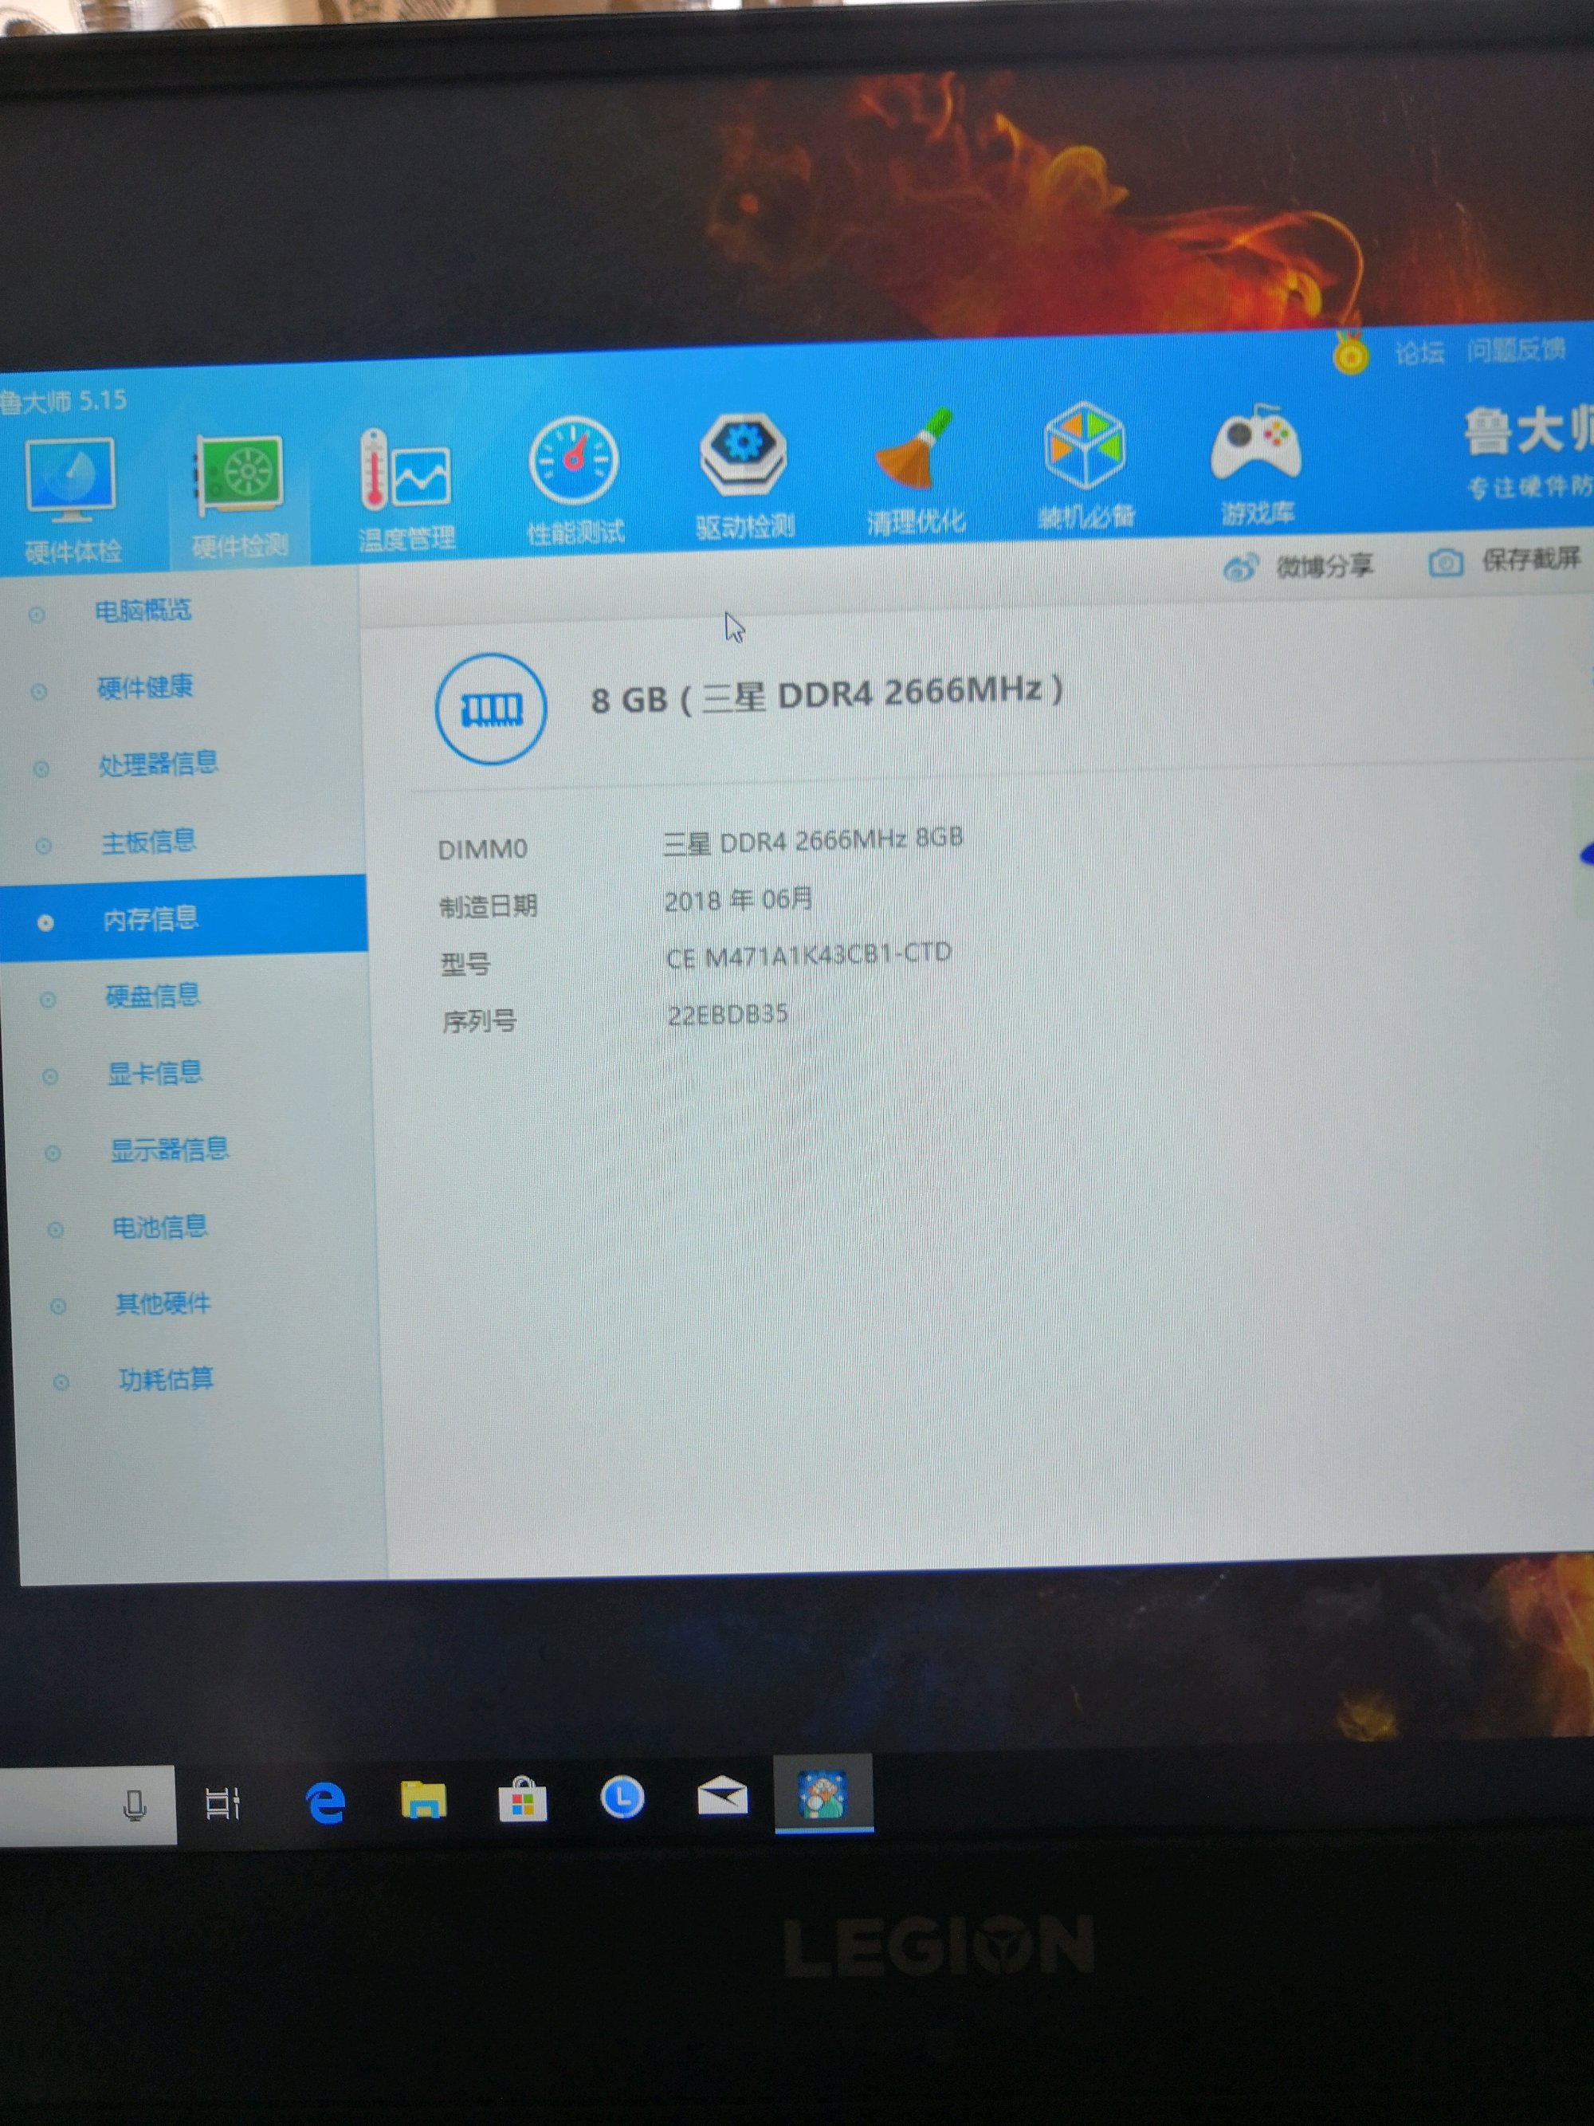The image size is (1594, 2126).
Task: Click the 序列号 label
Action: click(480, 1022)
